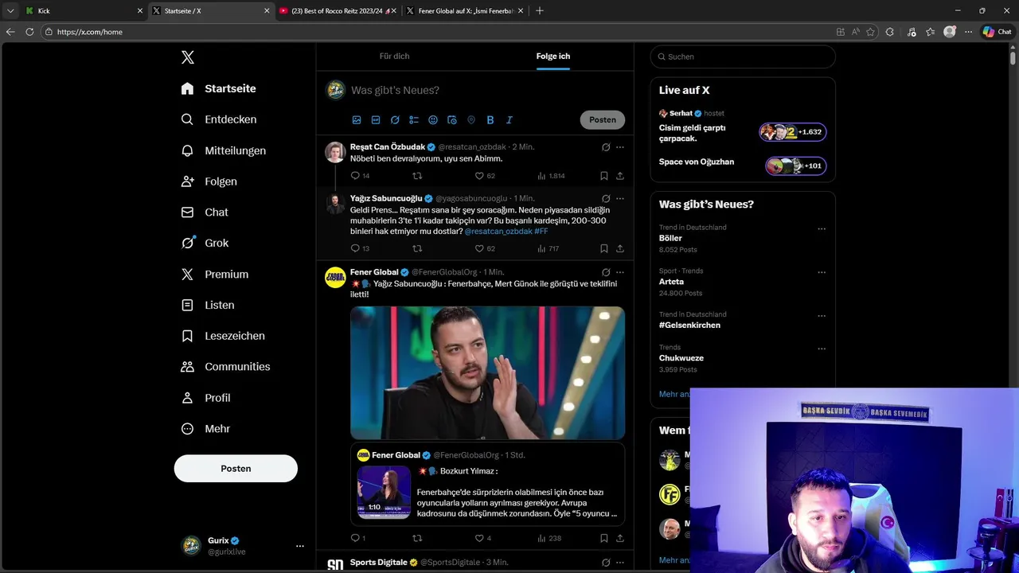Screen dimensions: 1019x573
Task: Open the browser Chat sidebar button
Action: (x=997, y=32)
